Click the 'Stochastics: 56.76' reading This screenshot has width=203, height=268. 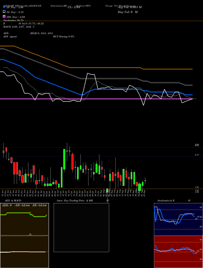[13, 20]
